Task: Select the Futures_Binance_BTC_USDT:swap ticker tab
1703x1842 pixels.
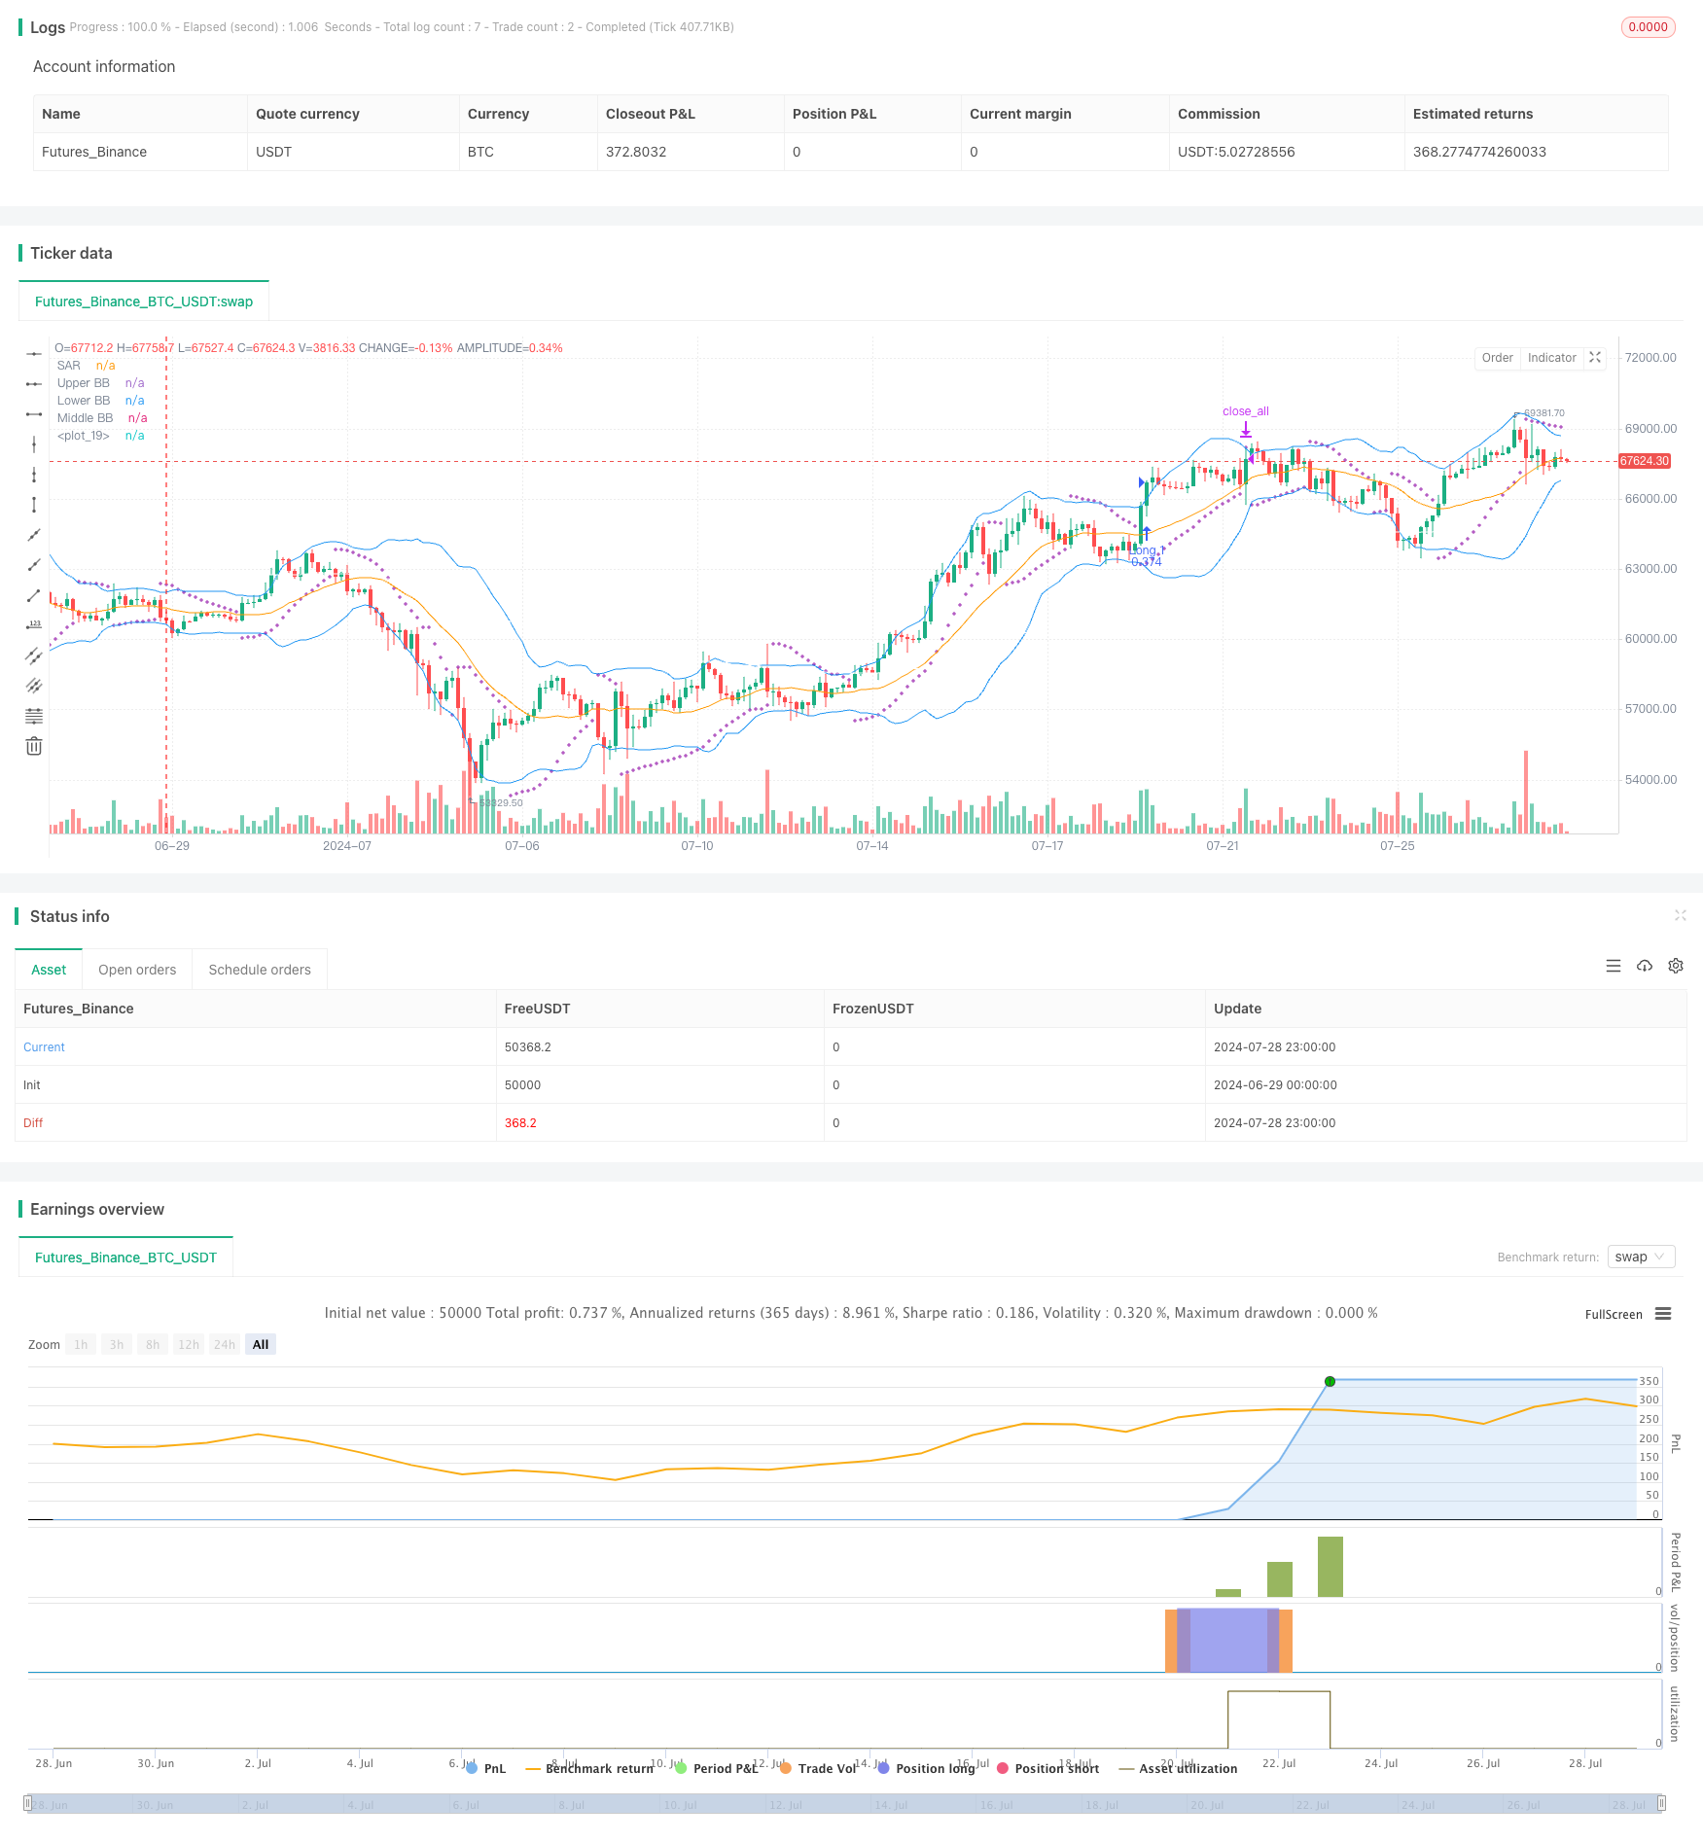Action: (144, 301)
